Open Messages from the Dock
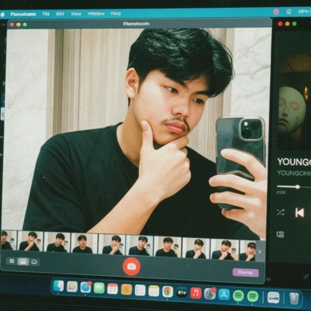Viewport: 311px width, 311px height. click(99, 288)
